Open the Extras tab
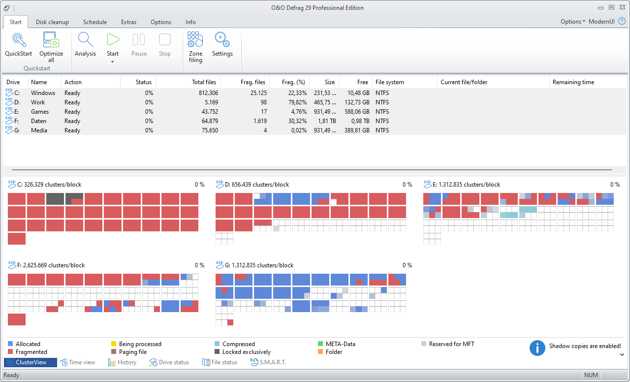The width and height of the screenshot is (630, 382). tap(128, 22)
